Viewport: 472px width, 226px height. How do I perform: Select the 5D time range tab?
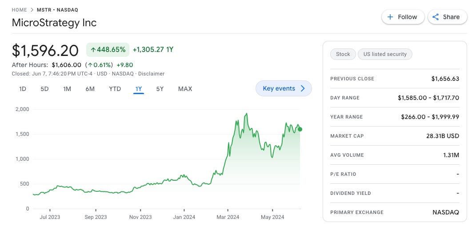pos(44,89)
